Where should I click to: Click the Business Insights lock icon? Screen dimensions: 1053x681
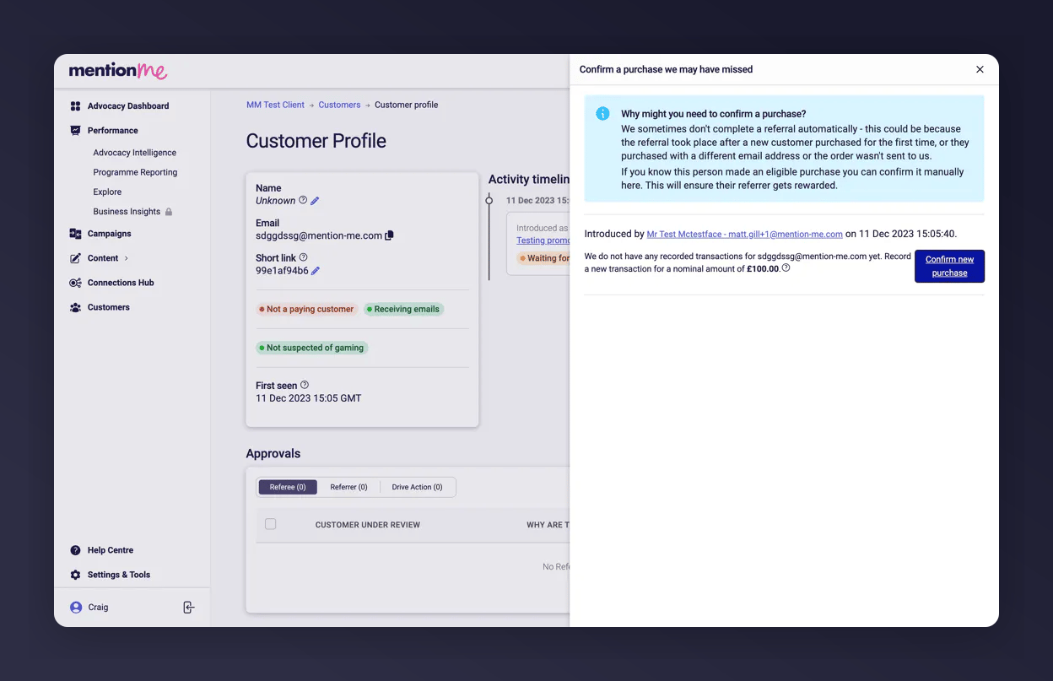(169, 212)
